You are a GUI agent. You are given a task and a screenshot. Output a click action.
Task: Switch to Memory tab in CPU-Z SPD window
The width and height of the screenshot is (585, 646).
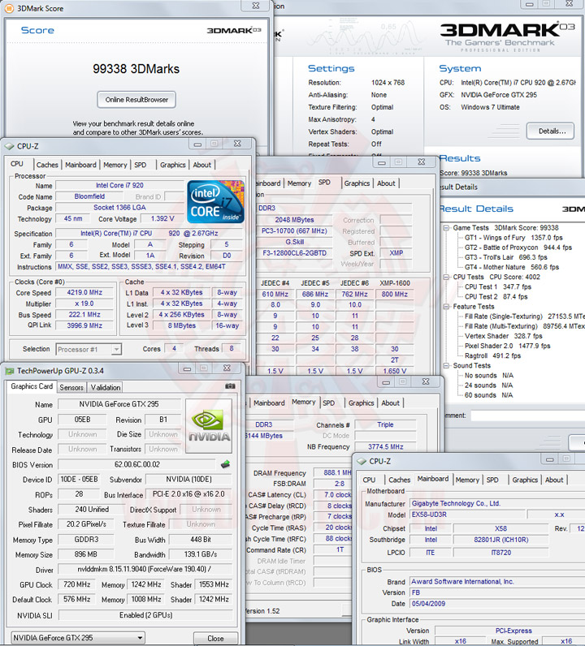[x=299, y=183]
